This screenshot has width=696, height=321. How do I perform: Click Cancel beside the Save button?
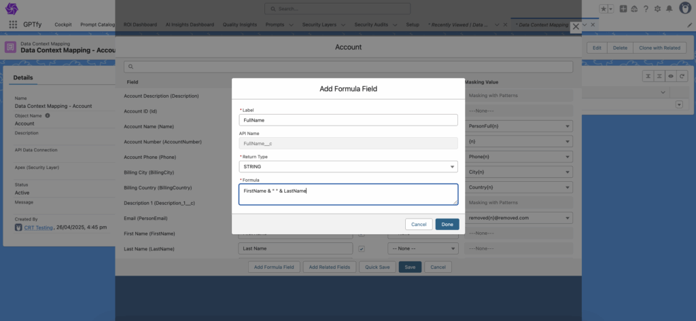(438, 267)
